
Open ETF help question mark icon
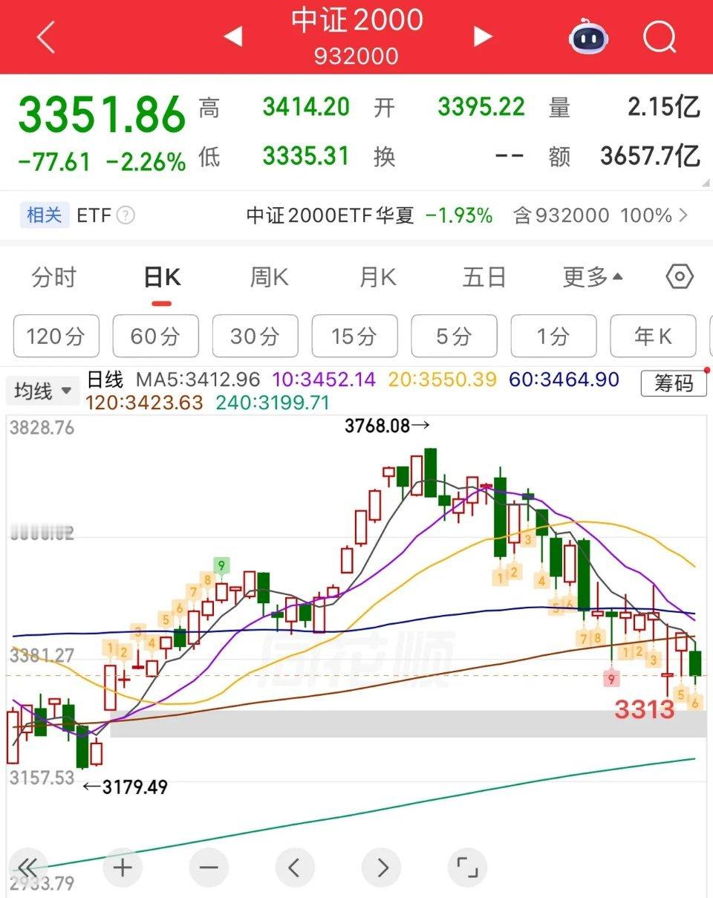[126, 216]
